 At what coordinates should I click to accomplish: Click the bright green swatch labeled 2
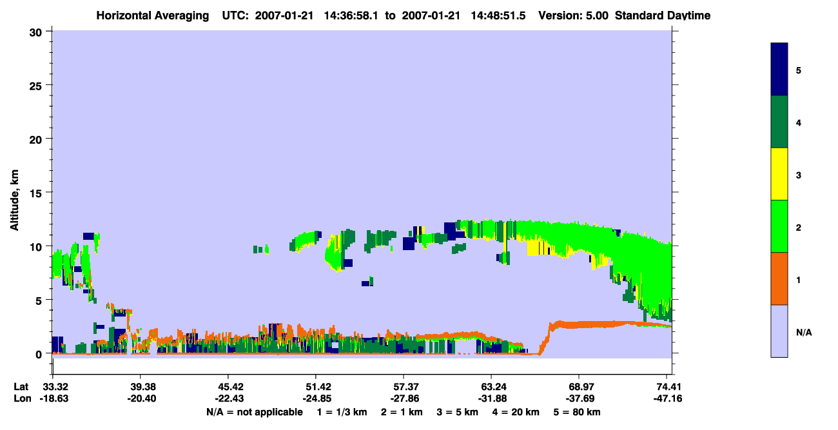tap(779, 226)
